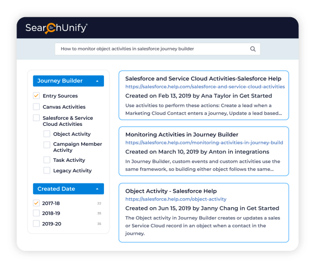
Task: Check the Task Activity option
Action: pyautogui.click(x=47, y=160)
